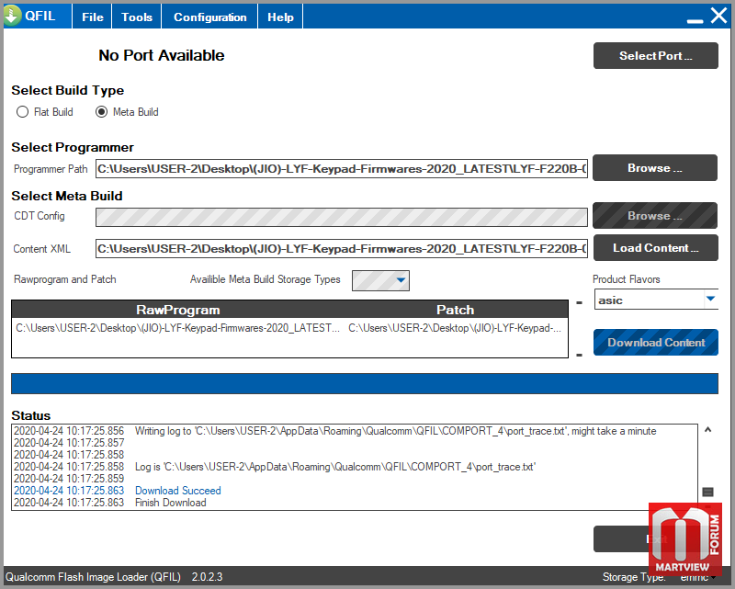Click the Programmer Path input field
735x589 pixels.
342,169
